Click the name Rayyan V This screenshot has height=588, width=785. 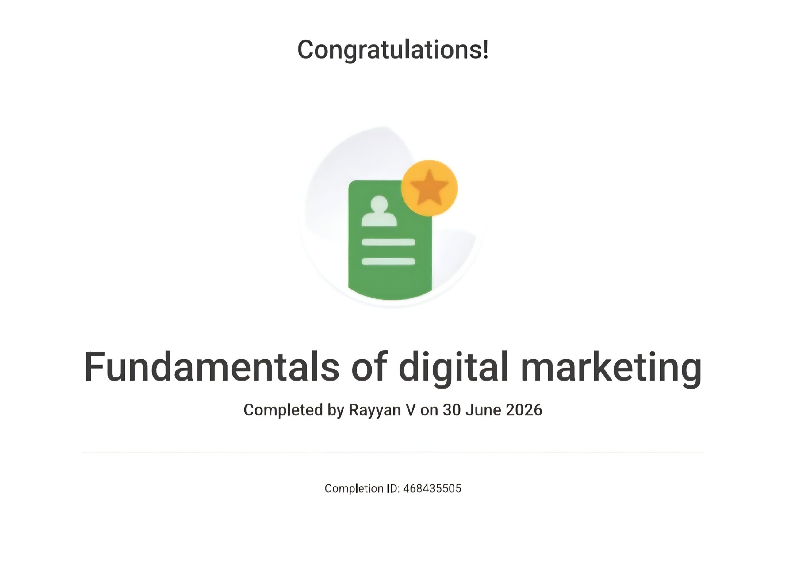pos(382,410)
